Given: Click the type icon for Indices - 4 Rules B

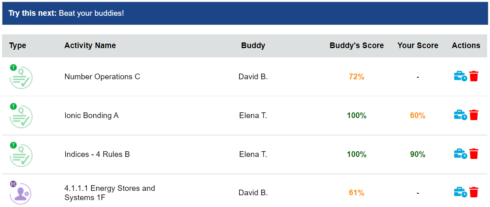Looking at the screenshot, I should (x=21, y=154).
